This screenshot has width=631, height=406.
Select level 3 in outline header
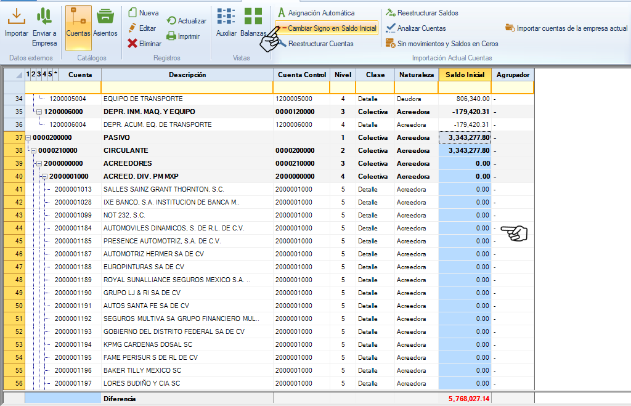tap(38, 75)
